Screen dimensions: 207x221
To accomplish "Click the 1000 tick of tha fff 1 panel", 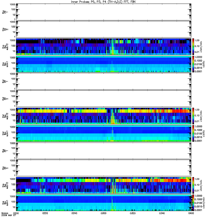I will point(12,4).
